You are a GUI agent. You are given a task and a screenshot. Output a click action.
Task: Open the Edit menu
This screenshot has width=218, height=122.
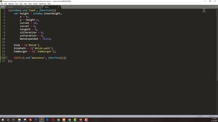pos(5,4)
